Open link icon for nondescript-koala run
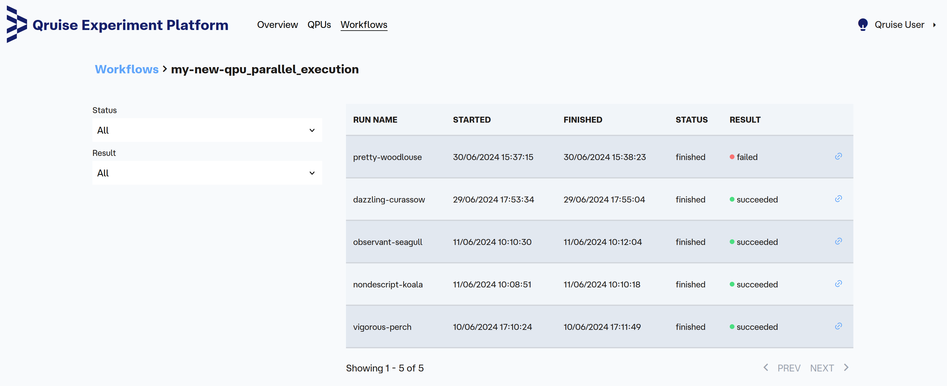The image size is (947, 386). [x=838, y=284]
